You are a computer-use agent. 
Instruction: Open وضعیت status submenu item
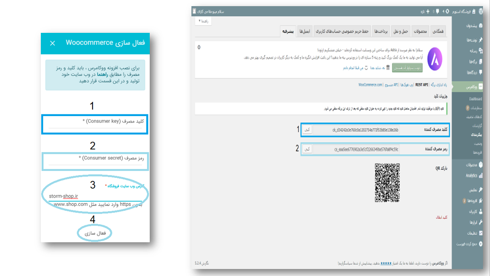coord(478,144)
